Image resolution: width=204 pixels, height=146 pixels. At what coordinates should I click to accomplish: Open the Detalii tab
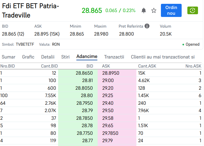click(48, 57)
